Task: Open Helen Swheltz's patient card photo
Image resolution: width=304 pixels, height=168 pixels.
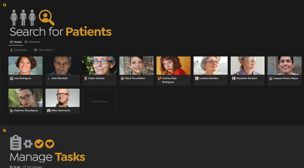Action: point(99,66)
